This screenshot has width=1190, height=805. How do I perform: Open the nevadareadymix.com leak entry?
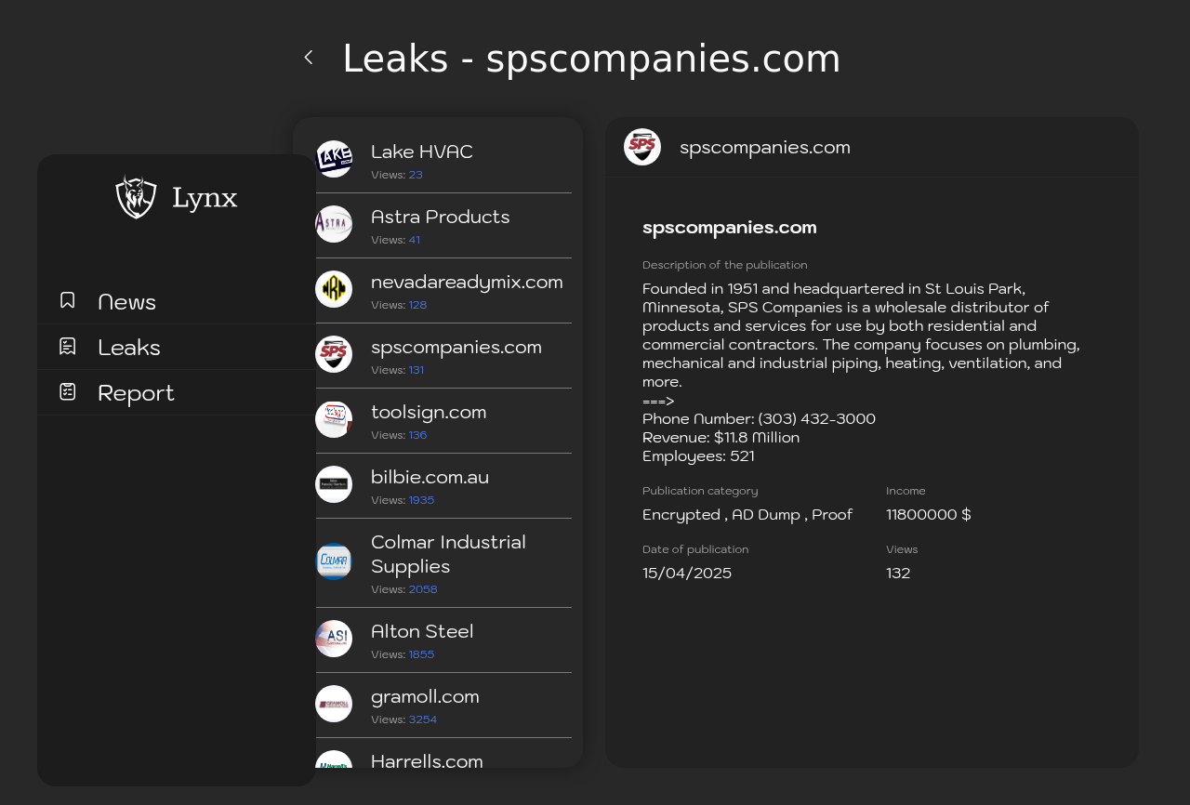(x=443, y=291)
